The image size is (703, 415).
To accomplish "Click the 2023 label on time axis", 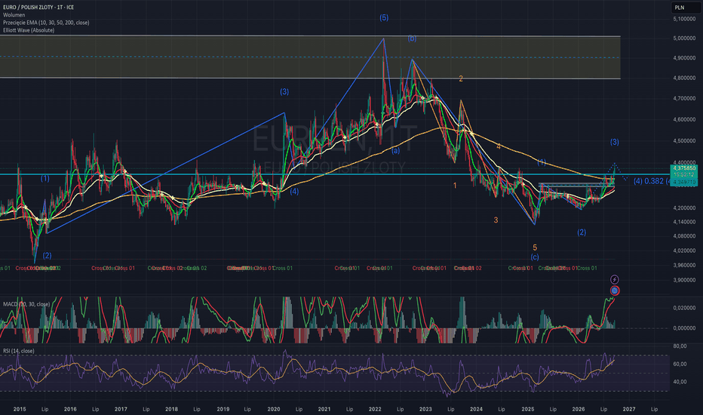I will tap(425, 409).
